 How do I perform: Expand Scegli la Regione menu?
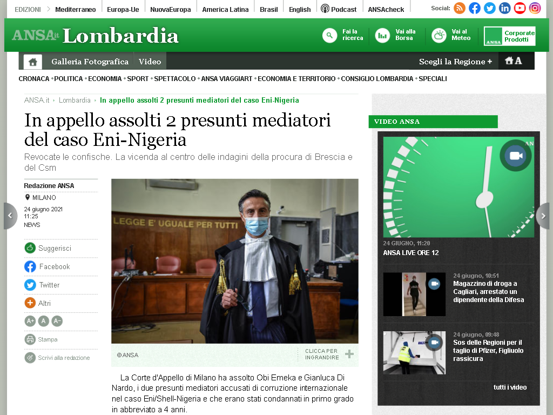[455, 62]
